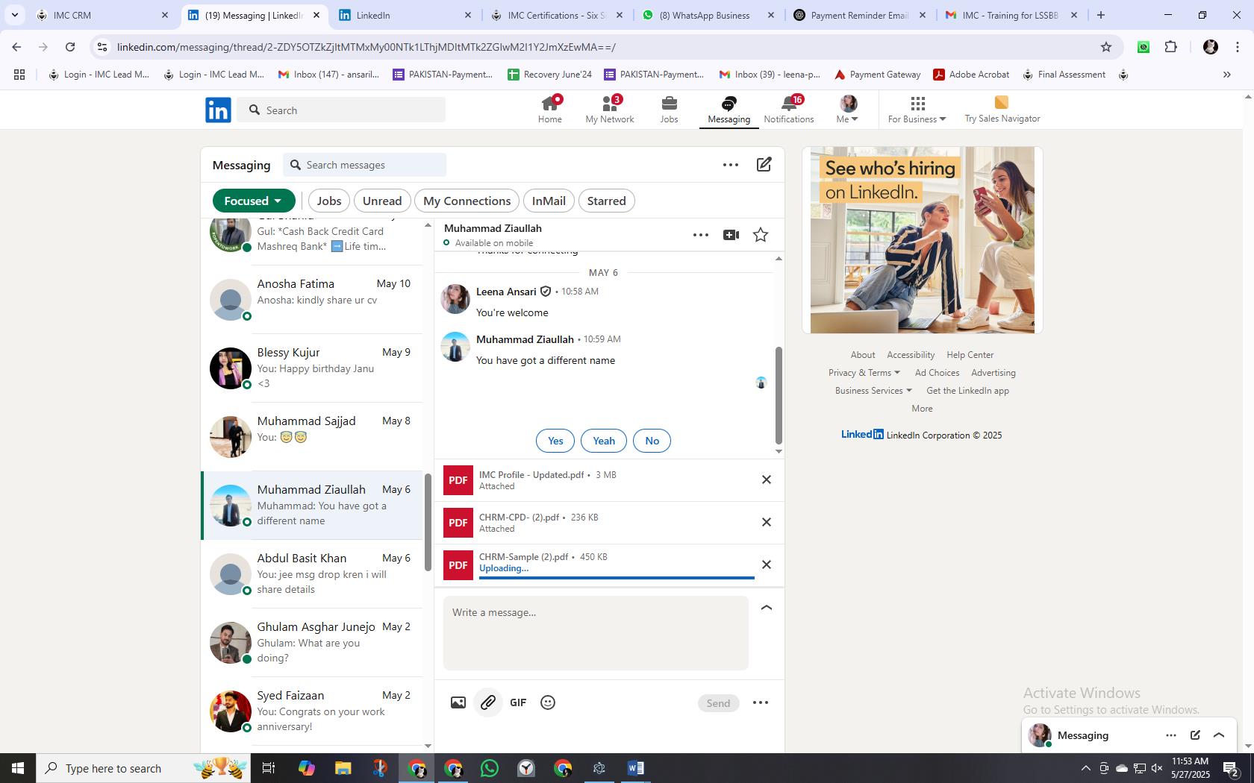
Task: Cancel CHRM-Sample (2).pdf upload
Action: [766, 565]
